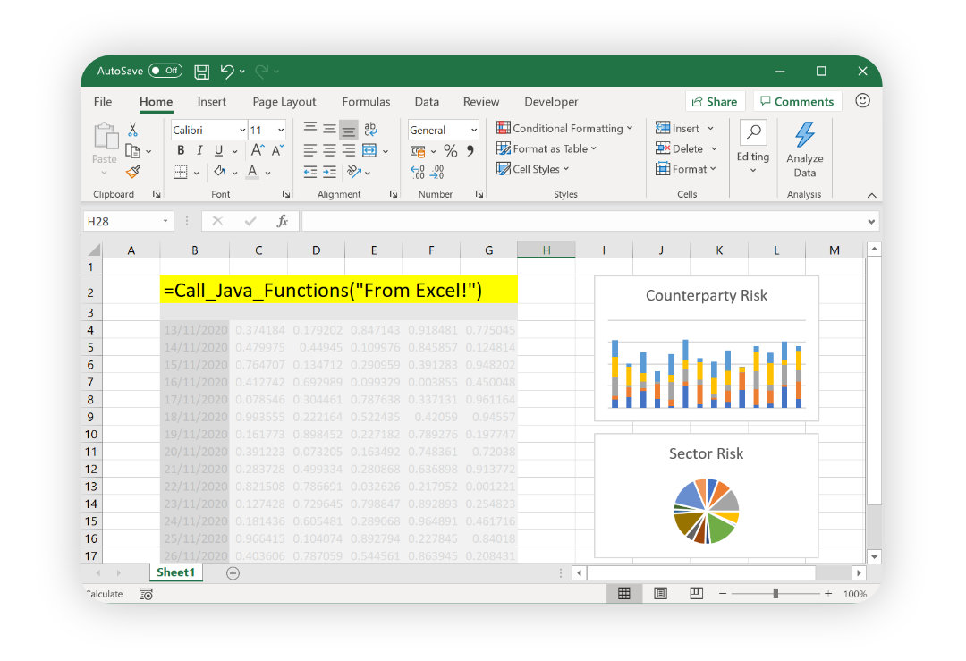
Task: Toggle Merge & Center alignment
Action: click(x=371, y=150)
